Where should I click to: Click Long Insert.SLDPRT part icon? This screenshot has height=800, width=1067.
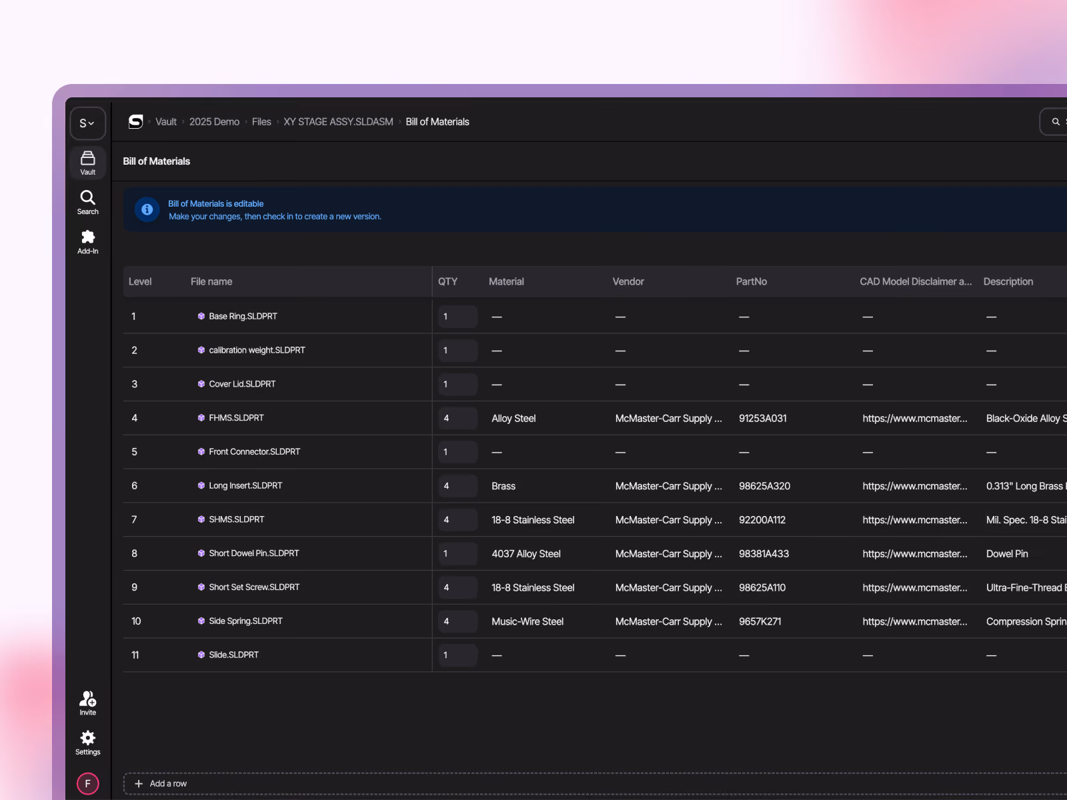[201, 486]
